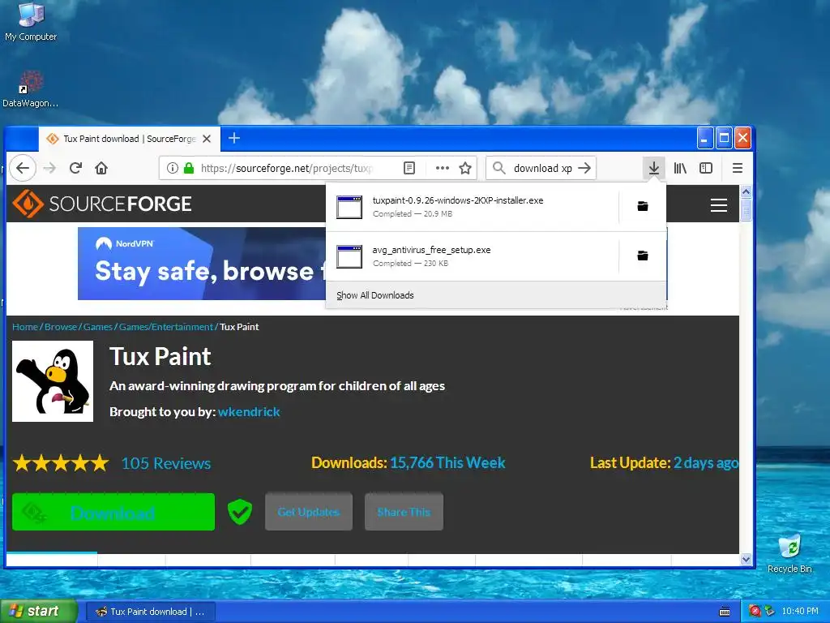Toggle Reader View icon in address bar
Viewport: 830px width, 623px height.
click(409, 168)
